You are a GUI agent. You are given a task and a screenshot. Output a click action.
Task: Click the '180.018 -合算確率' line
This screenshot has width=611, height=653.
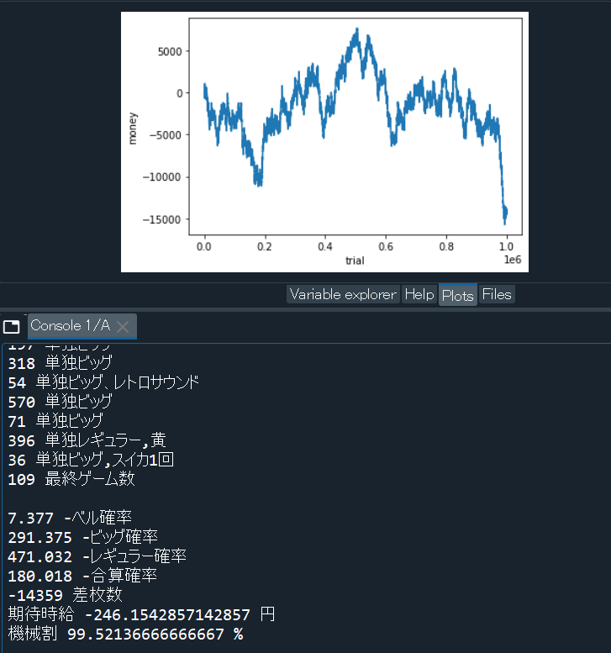click(x=82, y=576)
